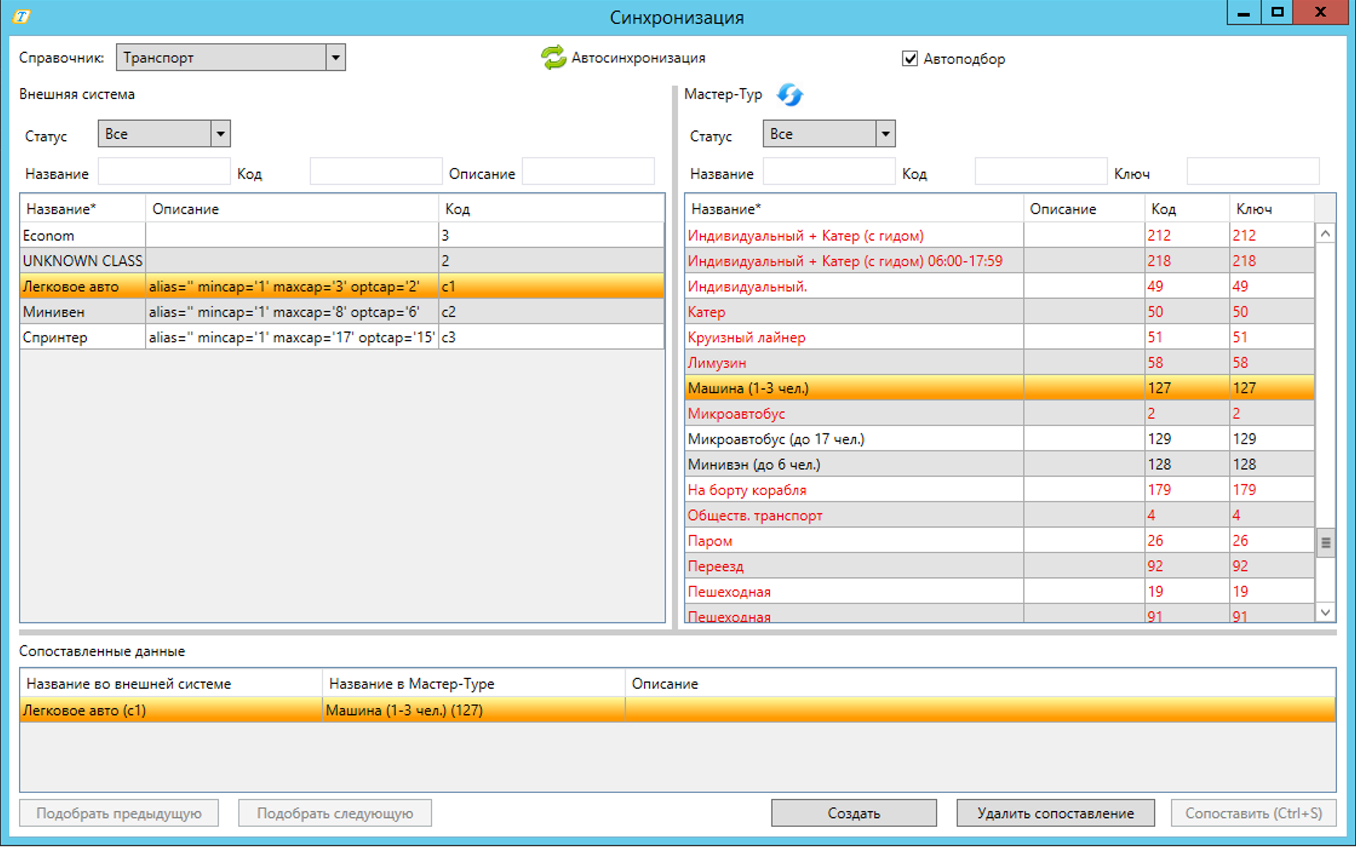1356x847 pixels.
Task: Click the app logo in title bar
Action: [21, 16]
